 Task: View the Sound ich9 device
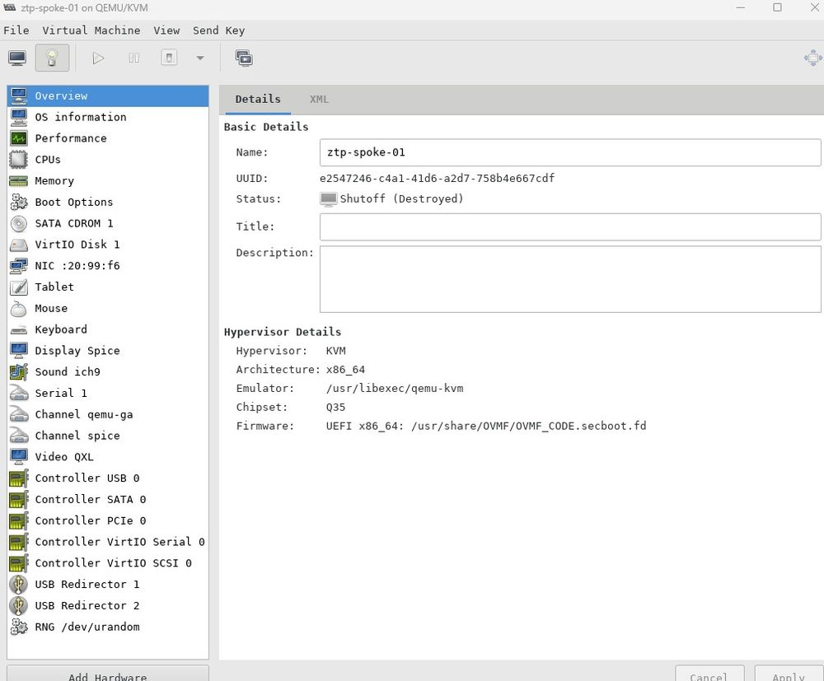pos(68,371)
